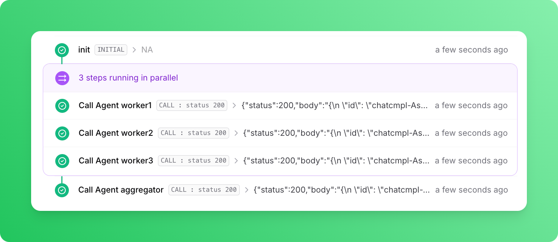Click the JSON output text of worker1
Viewport: 558px width, 242px height.
point(335,105)
